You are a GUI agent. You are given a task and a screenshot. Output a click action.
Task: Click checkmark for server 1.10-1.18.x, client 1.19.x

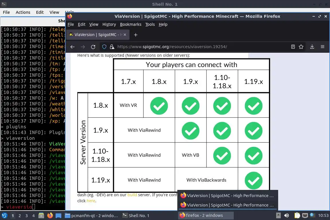point(254,156)
